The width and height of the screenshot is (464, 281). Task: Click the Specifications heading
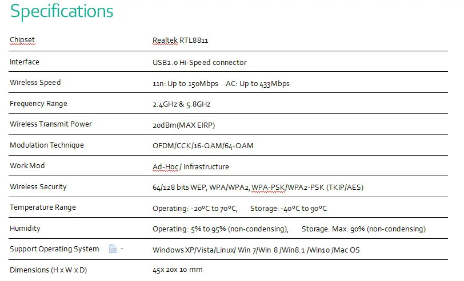click(62, 11)
